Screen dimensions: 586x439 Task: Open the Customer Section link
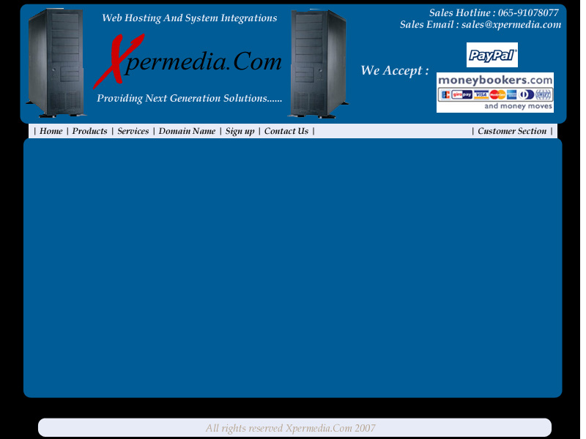coord(512,132)
